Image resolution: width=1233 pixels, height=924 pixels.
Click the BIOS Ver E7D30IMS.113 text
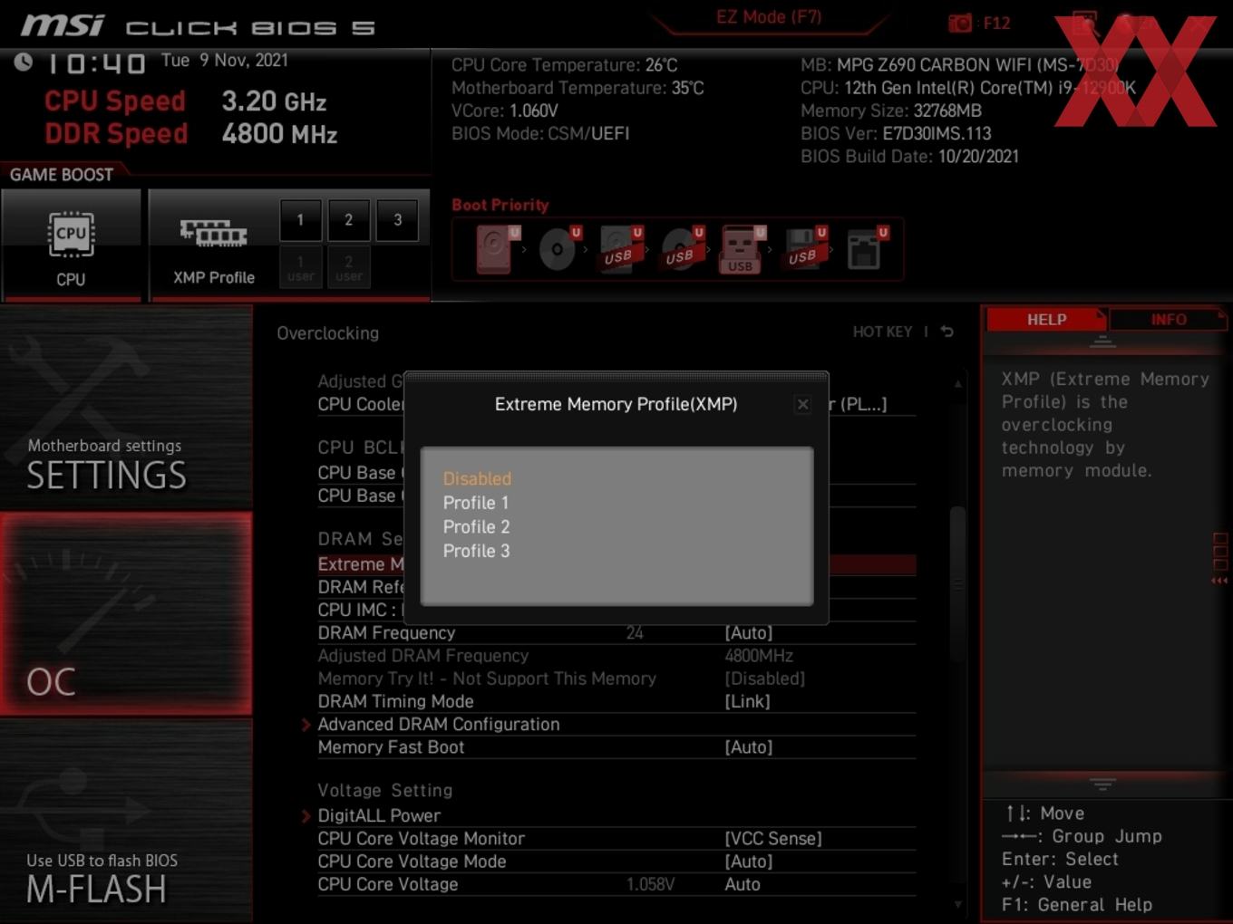coord(896,133)
